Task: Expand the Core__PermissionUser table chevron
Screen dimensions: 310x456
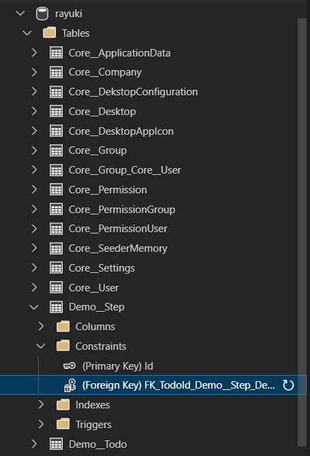Action: coord(34,229)
